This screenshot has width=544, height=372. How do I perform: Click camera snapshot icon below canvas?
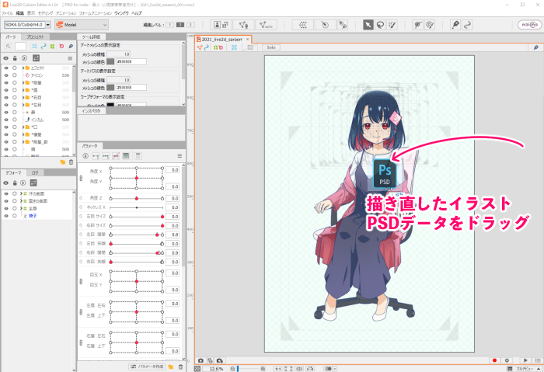[201, 360]
